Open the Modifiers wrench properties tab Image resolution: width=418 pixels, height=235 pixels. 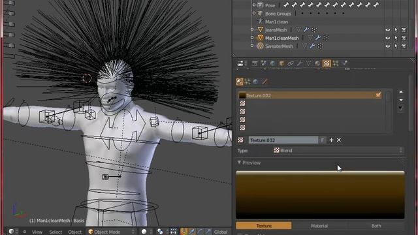pyautogui.click(x=300, y=63)
